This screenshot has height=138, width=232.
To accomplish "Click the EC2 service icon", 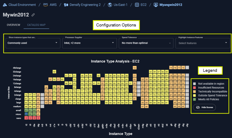I will coord(137,5).
